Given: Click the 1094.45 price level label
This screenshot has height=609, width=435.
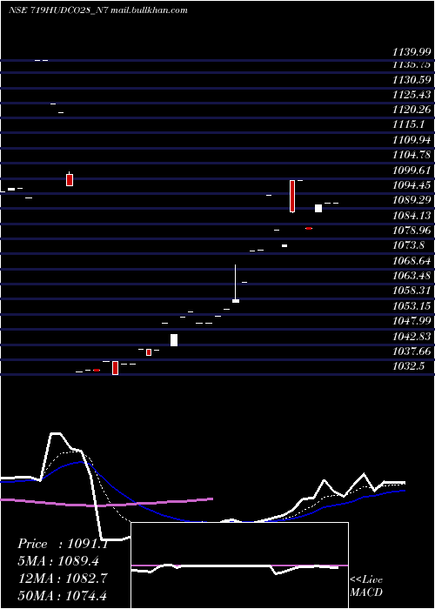Looking at the screenshot, I should [412, 184].
